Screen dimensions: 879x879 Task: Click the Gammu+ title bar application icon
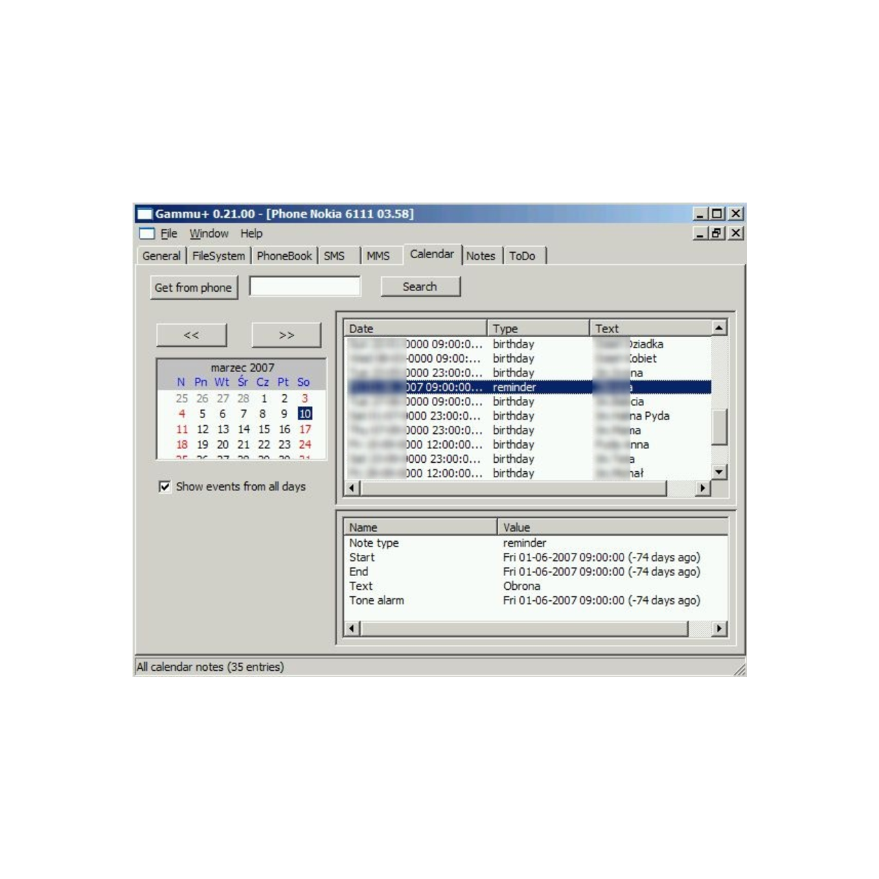pyautogui.click(x=144, y=214)
